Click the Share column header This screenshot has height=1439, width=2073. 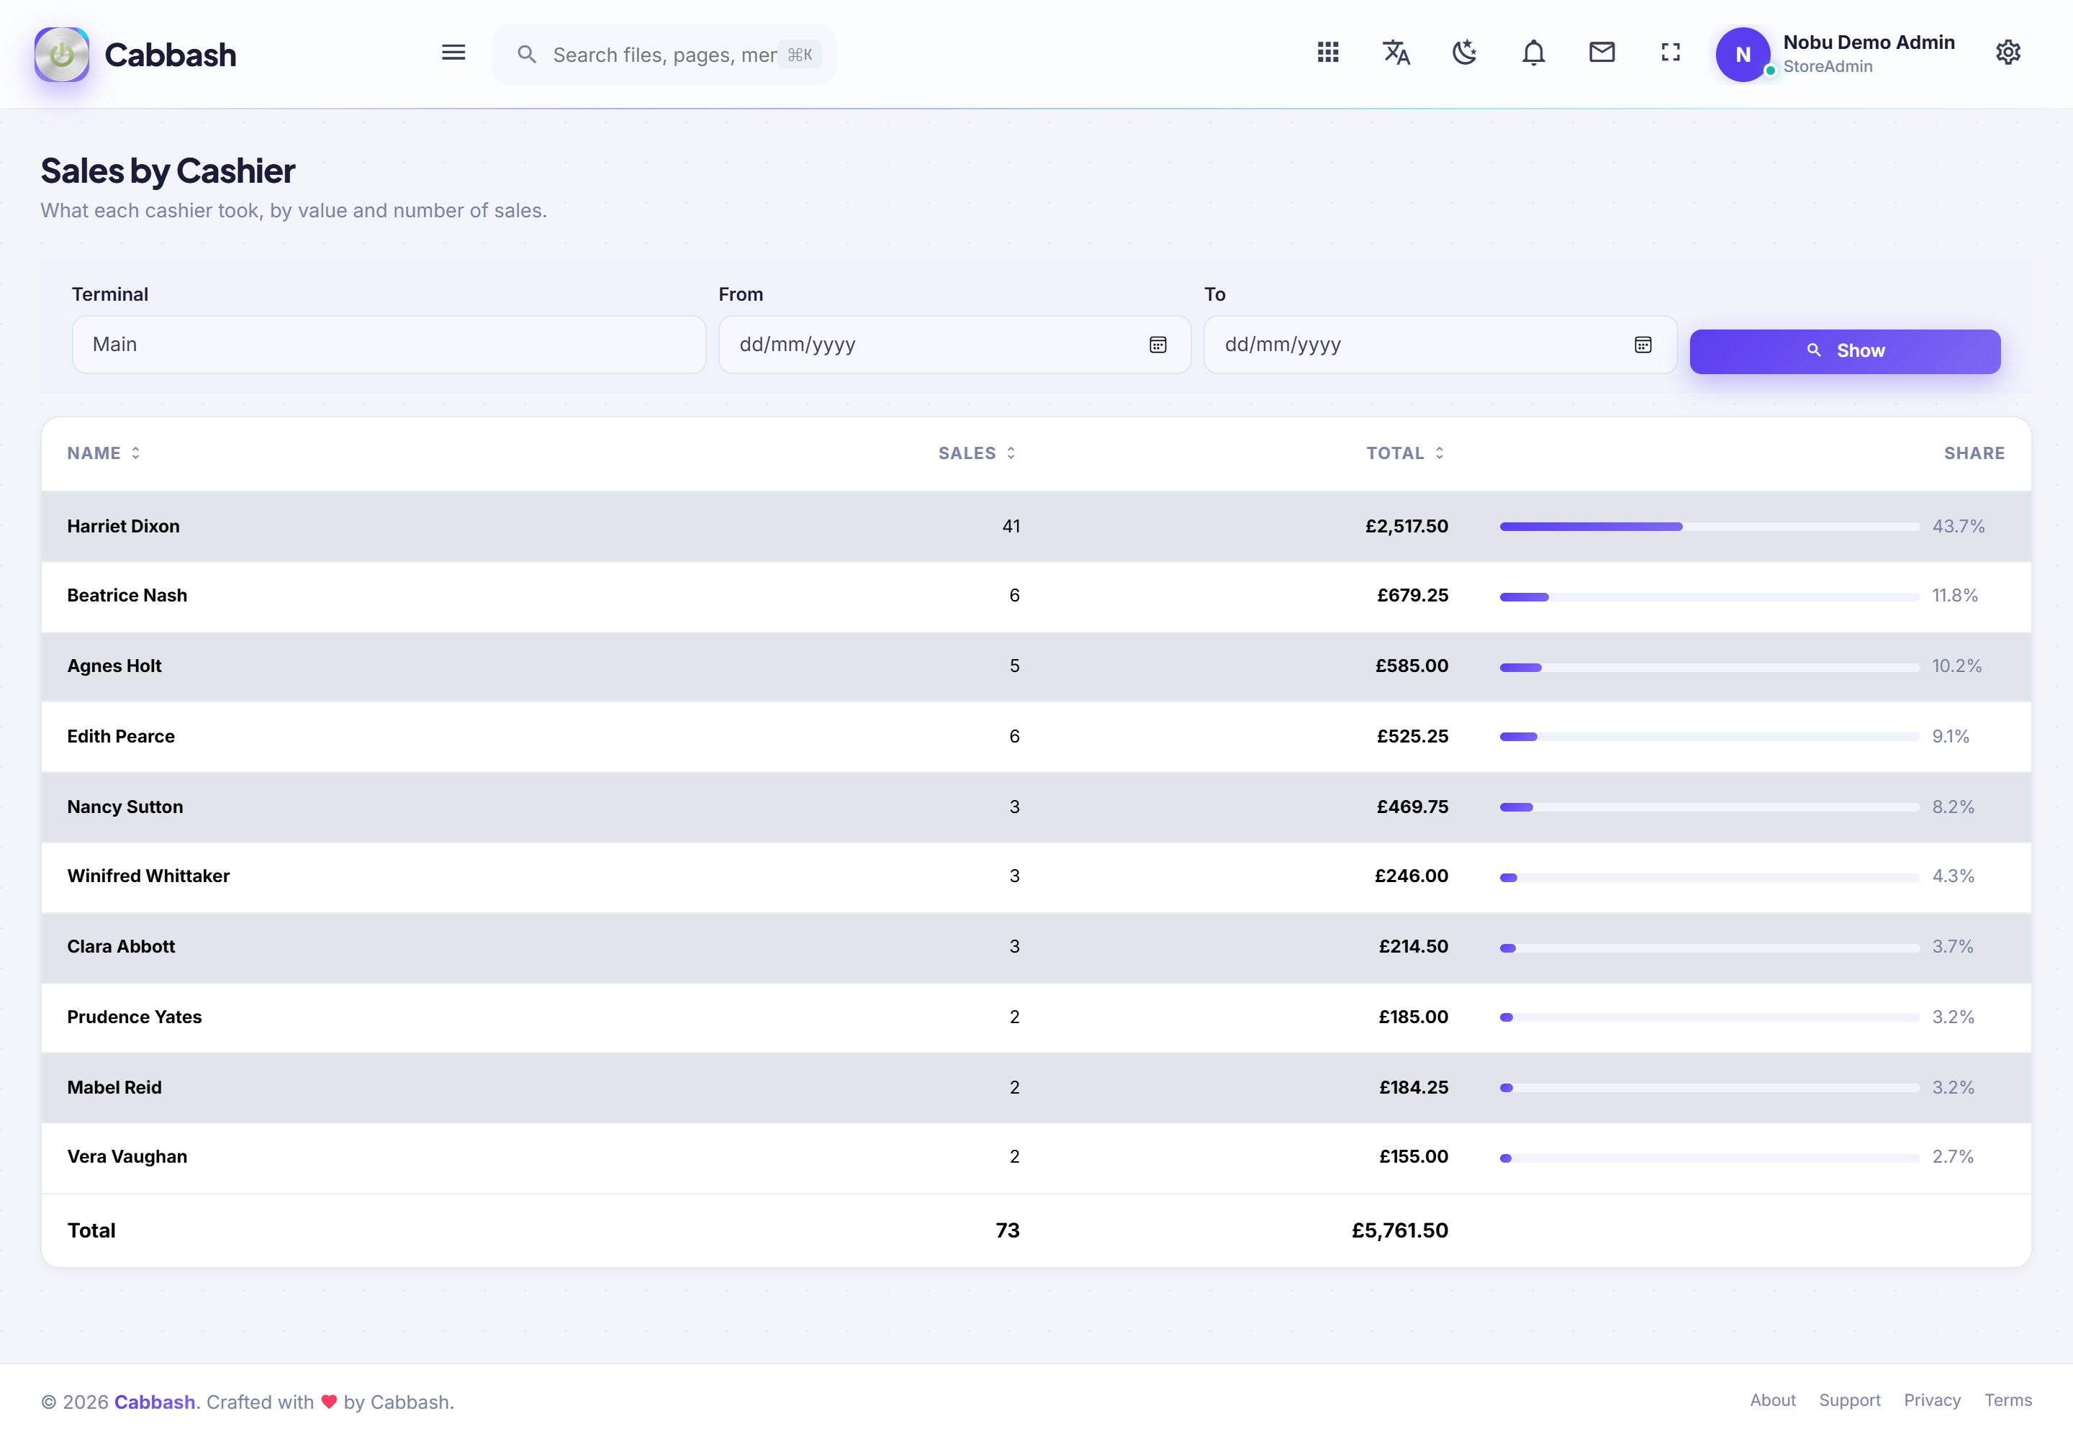[x=1974, y=453]
